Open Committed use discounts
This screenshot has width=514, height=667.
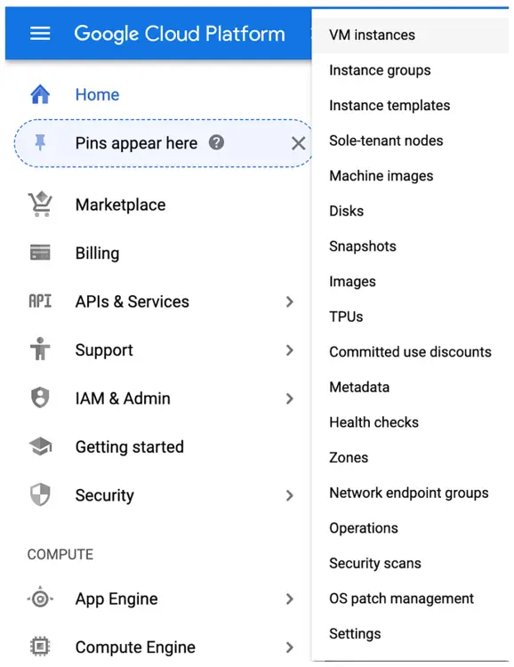410,352
